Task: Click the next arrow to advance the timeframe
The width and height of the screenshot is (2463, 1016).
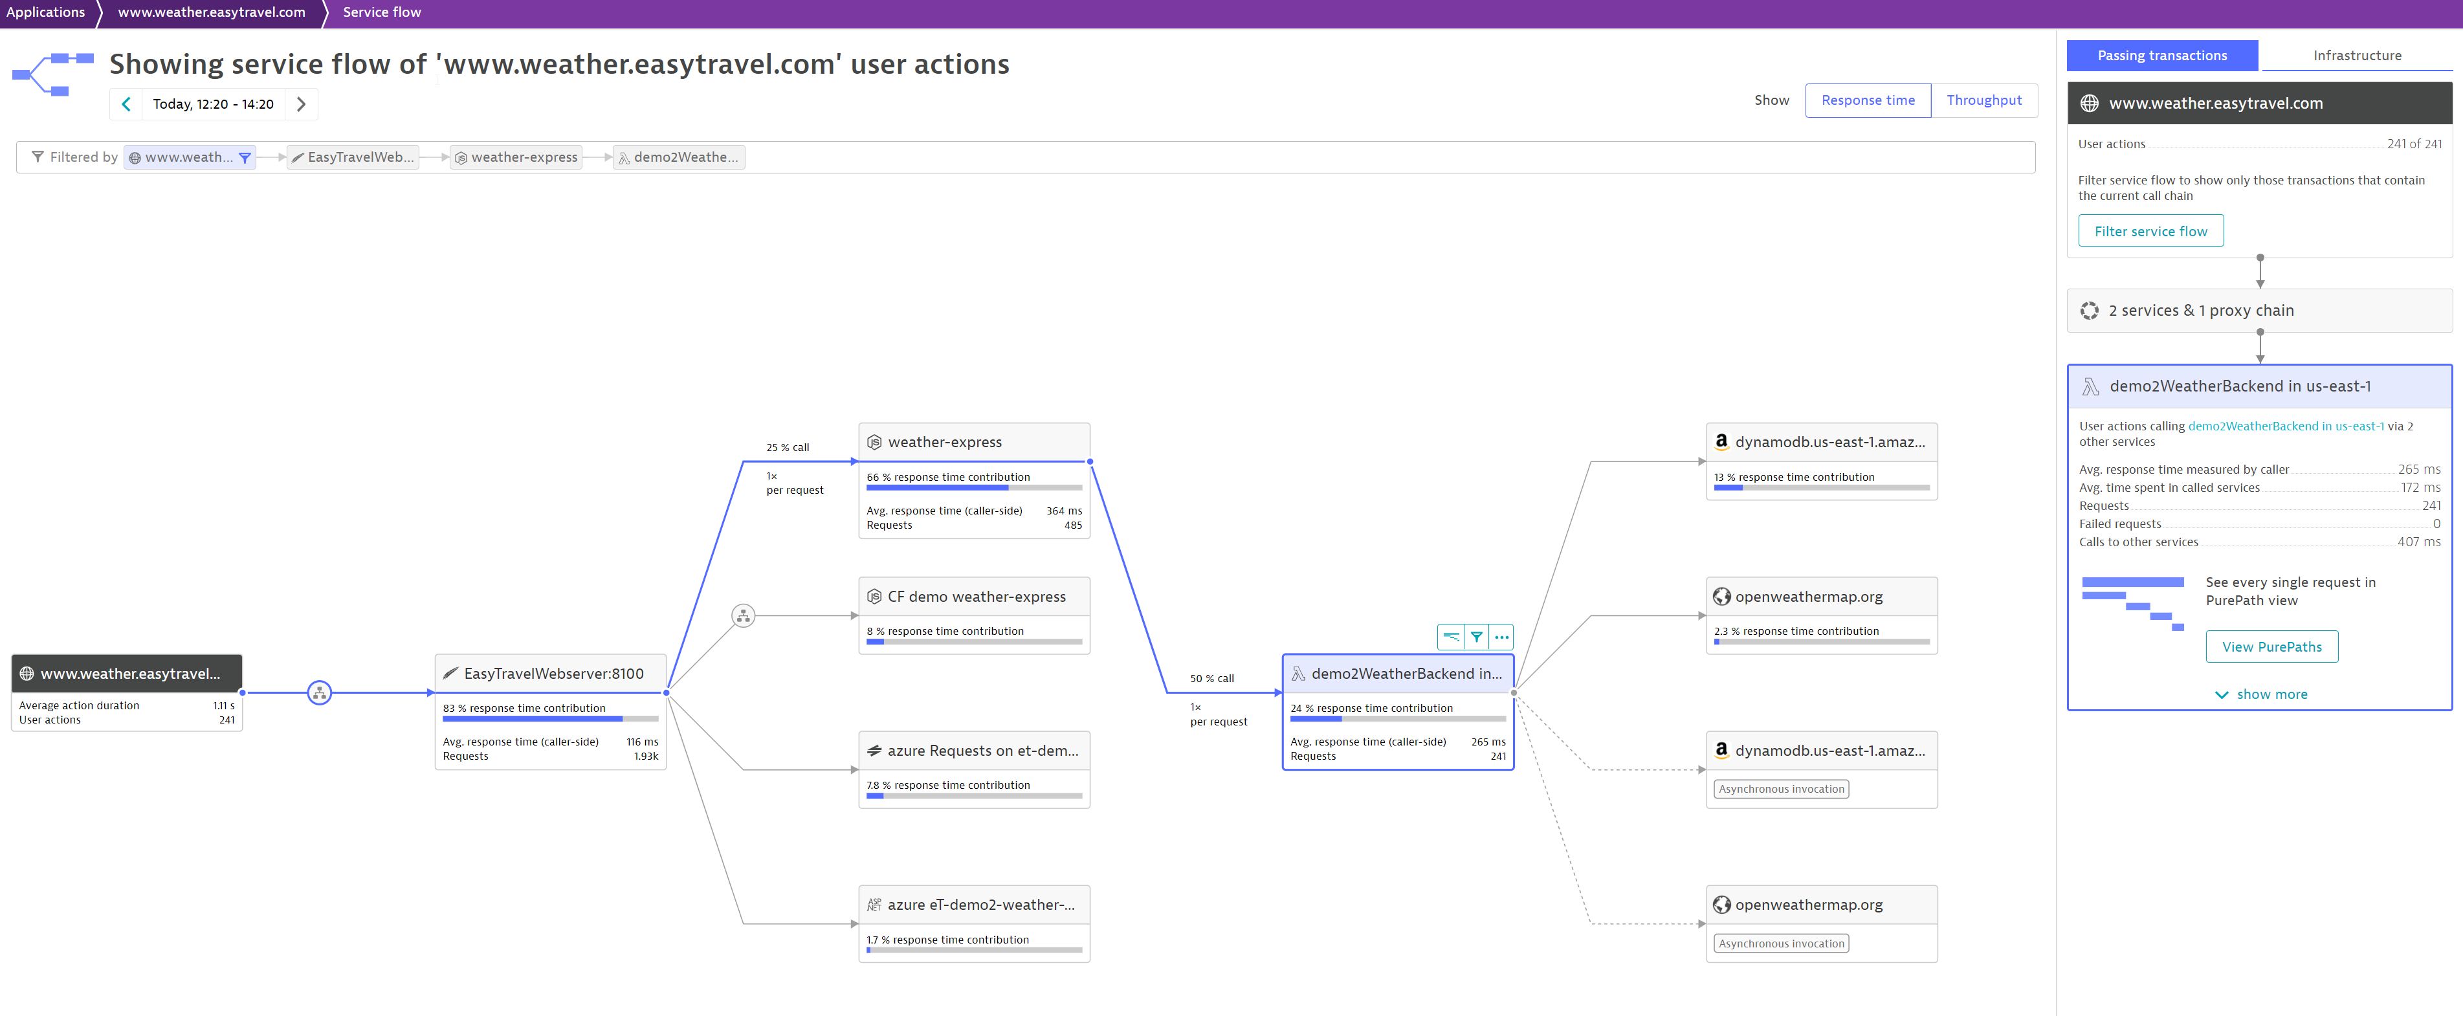Action: (301, 104)
